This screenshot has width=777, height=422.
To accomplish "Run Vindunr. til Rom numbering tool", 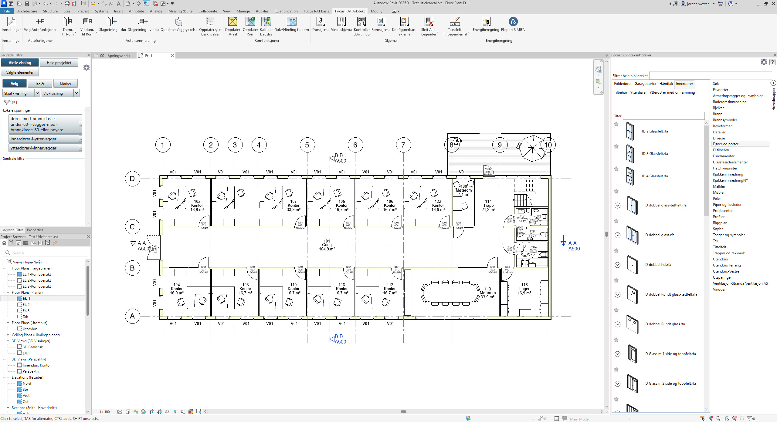I will click(88, 26).
